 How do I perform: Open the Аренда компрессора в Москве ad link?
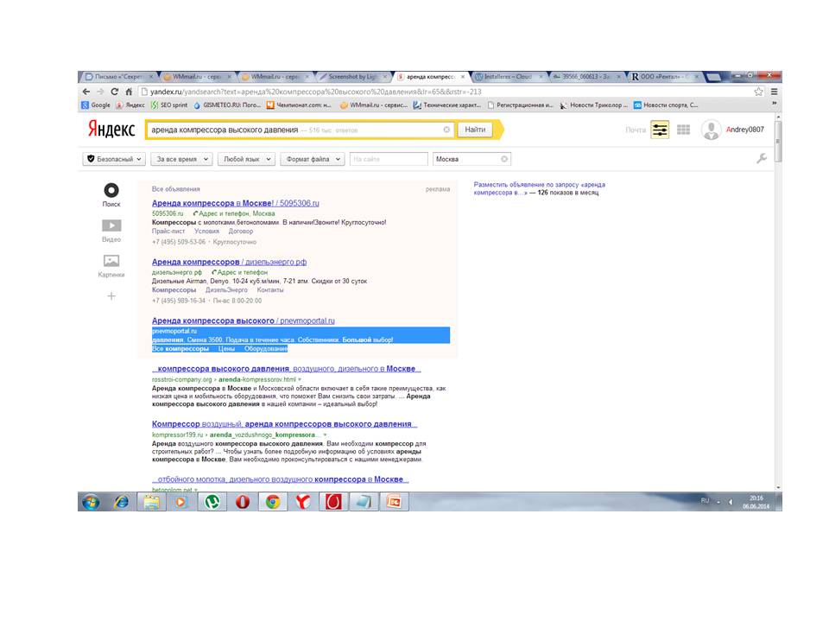tap(235, 203)
